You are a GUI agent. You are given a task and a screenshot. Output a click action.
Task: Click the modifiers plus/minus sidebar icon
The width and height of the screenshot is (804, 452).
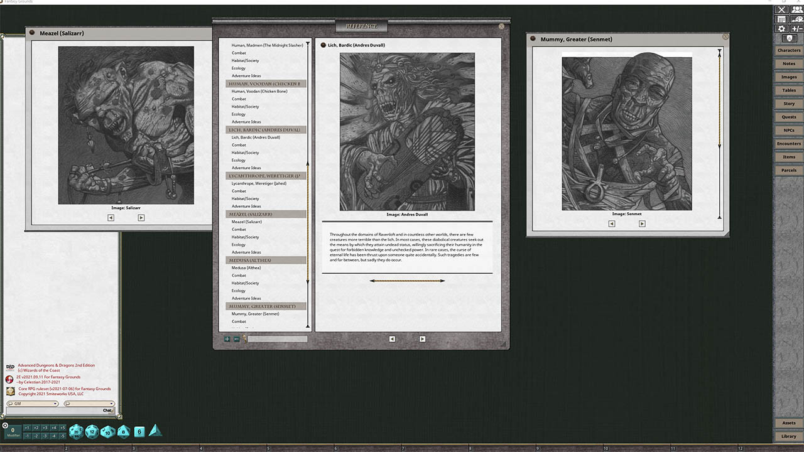coord(796,29)
